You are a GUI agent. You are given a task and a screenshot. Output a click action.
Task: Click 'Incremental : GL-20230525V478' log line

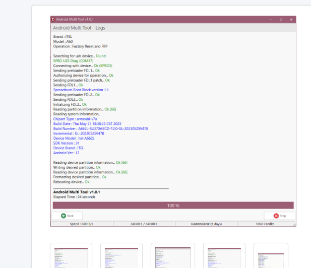(x=79, y=133)
